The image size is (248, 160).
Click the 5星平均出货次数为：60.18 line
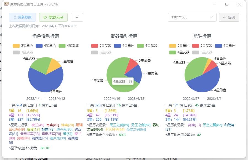[x=29, y=148]
